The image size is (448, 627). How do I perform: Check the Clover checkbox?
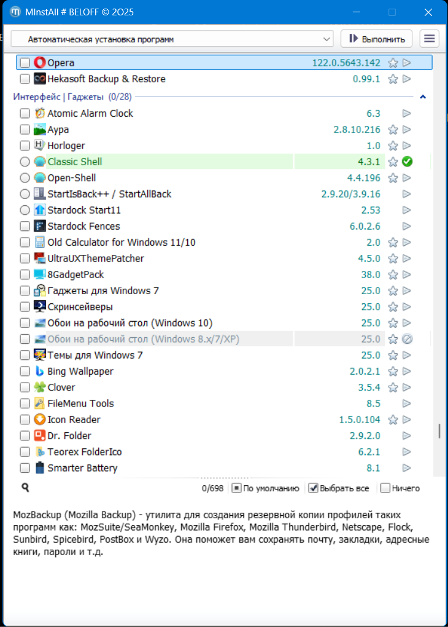(x=25, y=387)
